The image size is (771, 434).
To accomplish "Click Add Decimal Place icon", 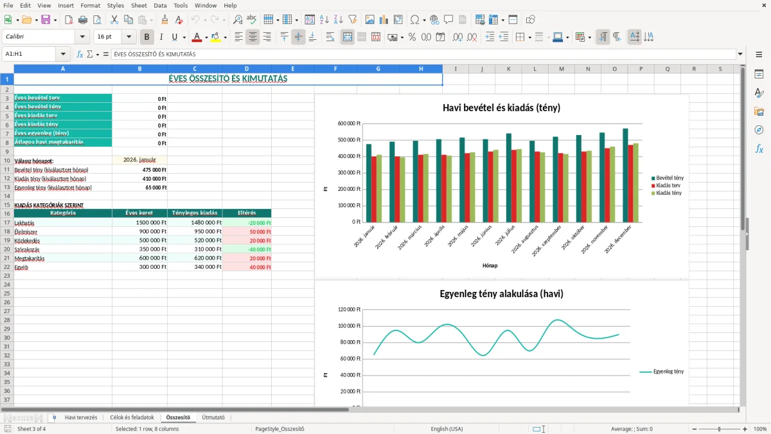I will click(x=457, y=37).
